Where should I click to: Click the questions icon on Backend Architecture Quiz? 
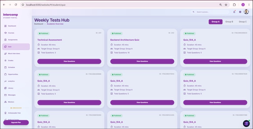[x=111, y=52]
